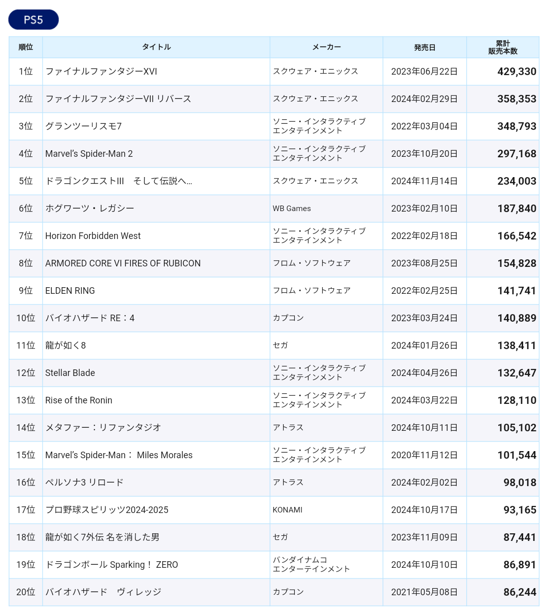This screenshot has width=548, height=615.
Task: Click the タイトル column header
Action: point(156,47)
